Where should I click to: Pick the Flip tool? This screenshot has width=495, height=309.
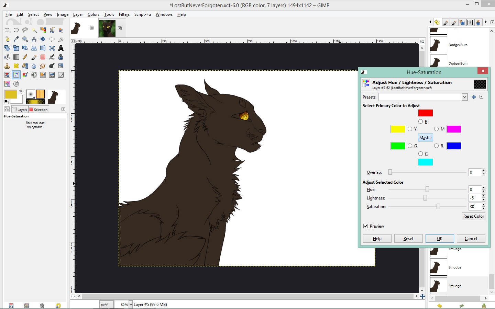click(x=43, y=48)
